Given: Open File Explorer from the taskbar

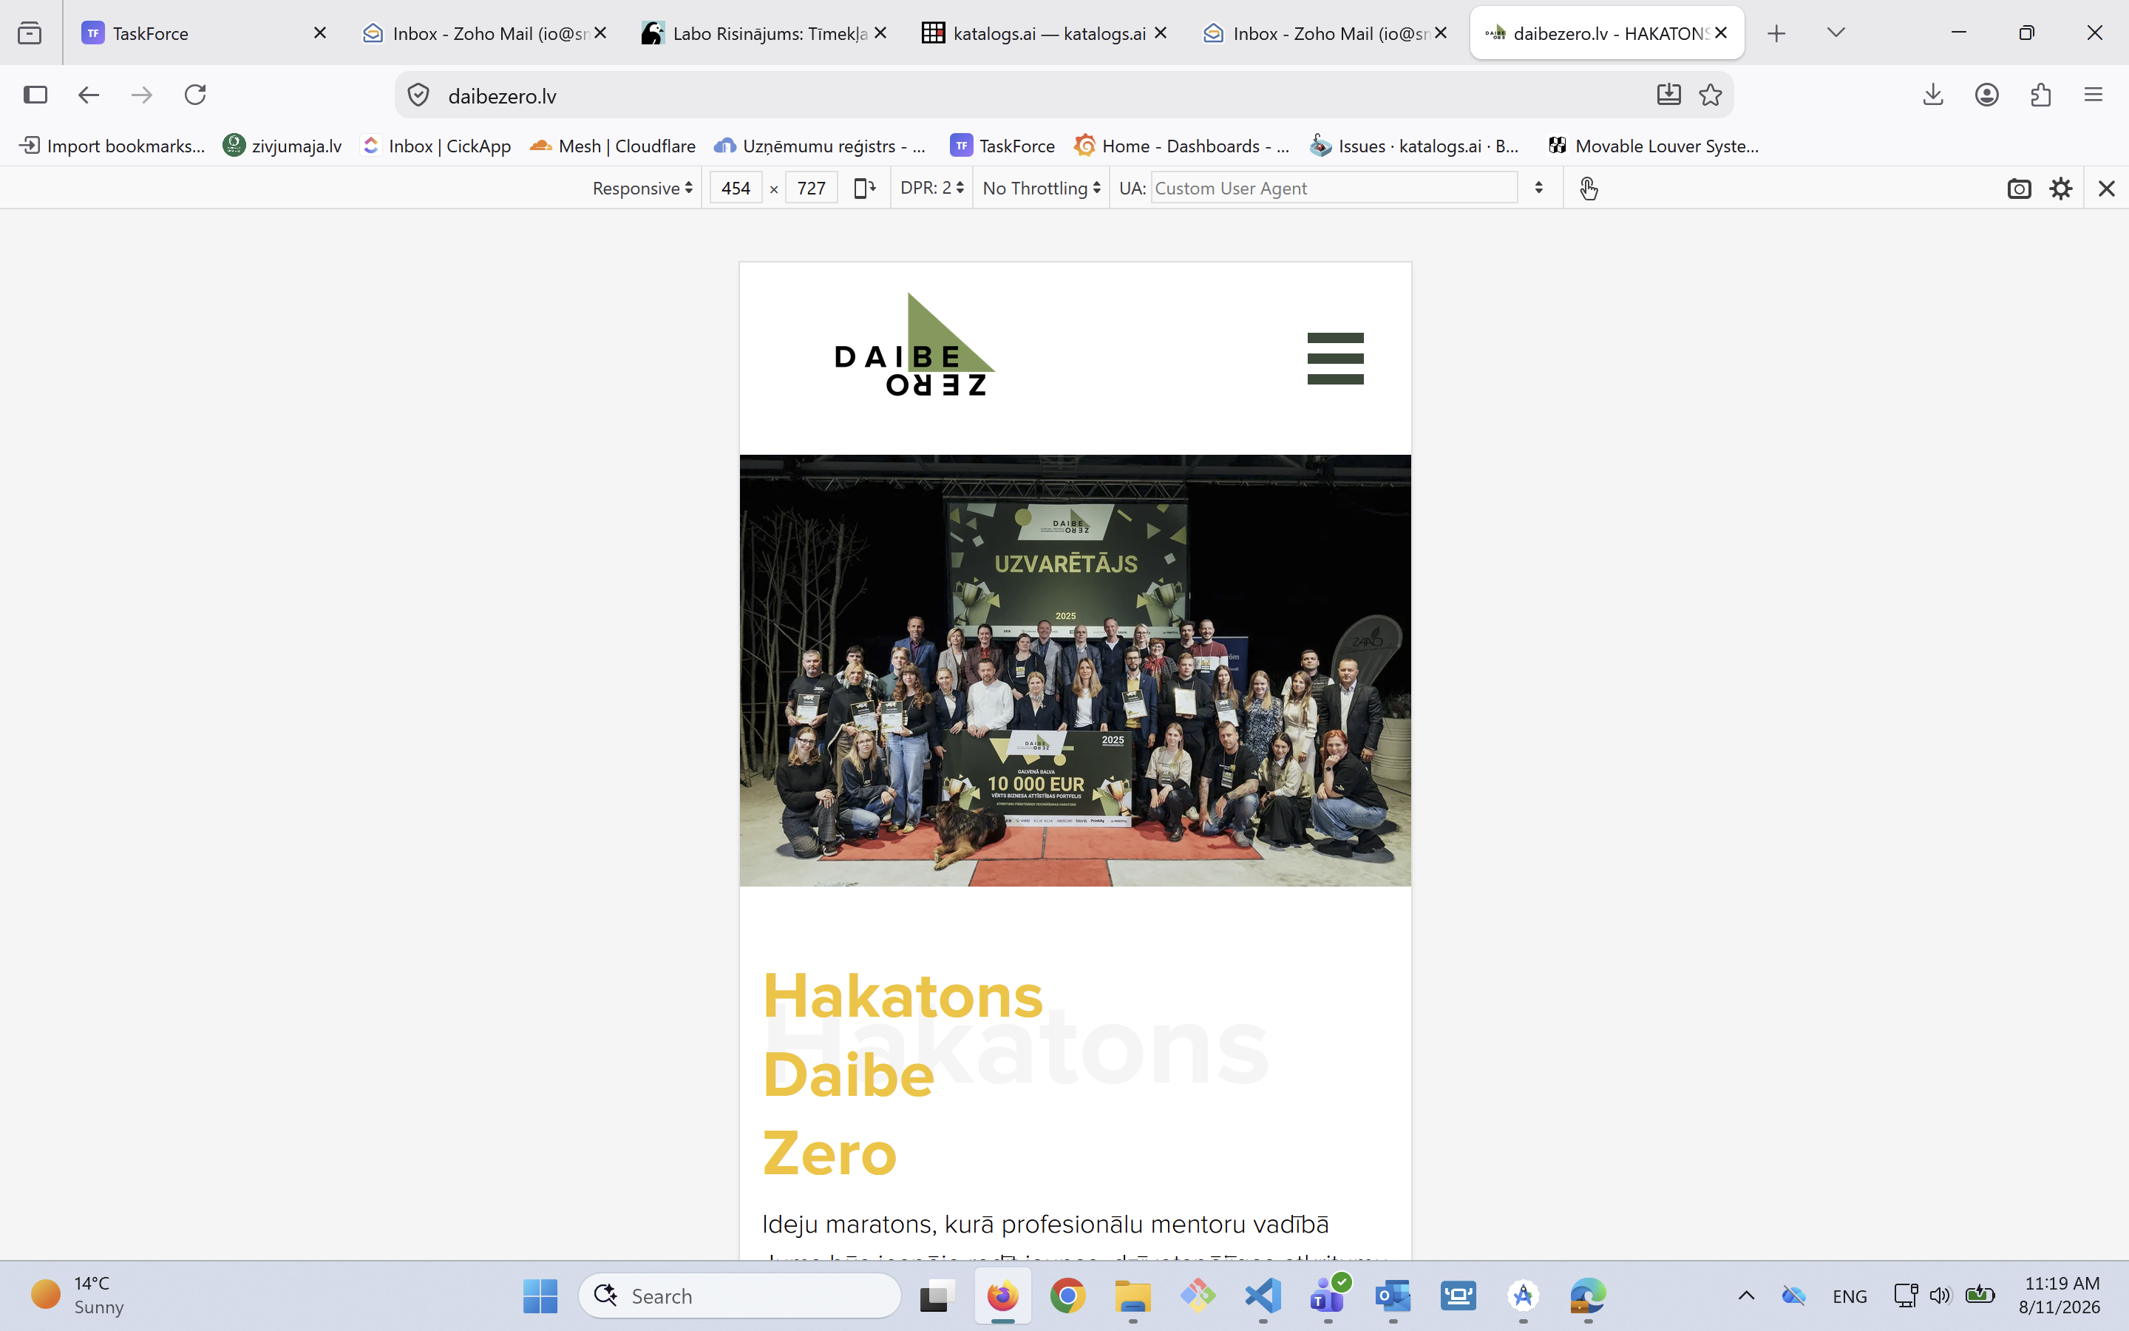Looking at the screenshot, I should click(x=1133, y=1296).
